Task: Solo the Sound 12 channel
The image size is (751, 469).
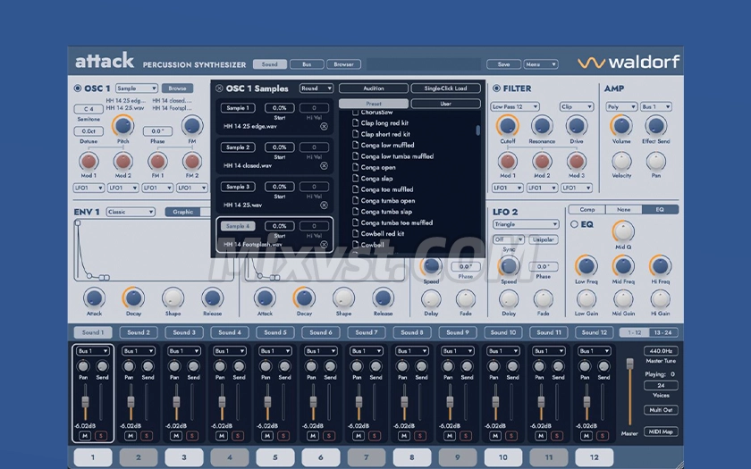Action: pos(602,436)
